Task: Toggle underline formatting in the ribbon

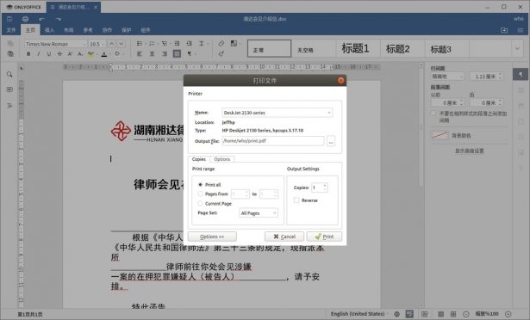Action: click(49, 53)
